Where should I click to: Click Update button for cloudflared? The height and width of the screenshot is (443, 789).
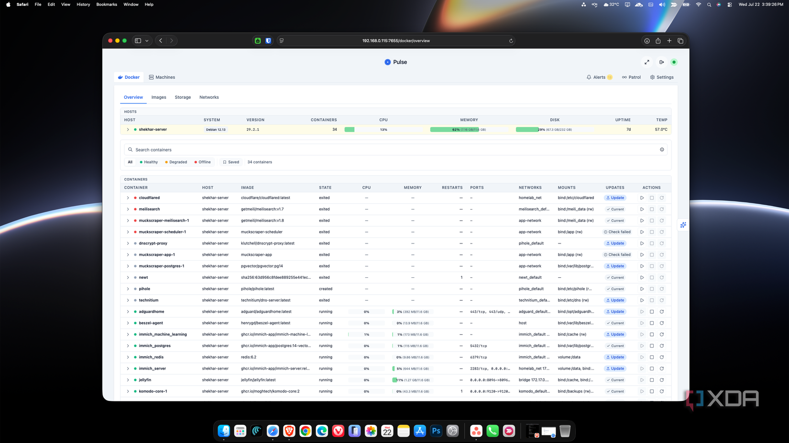pyautogui.click(x=615, y=198)
